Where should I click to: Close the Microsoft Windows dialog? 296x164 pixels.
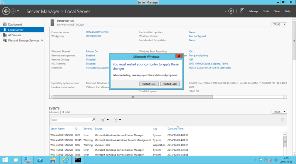click(179, 56)
